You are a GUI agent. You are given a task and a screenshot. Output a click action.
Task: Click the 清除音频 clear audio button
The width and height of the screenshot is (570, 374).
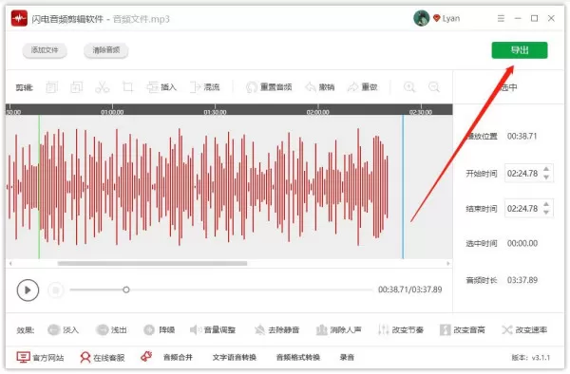coord(105,50)
